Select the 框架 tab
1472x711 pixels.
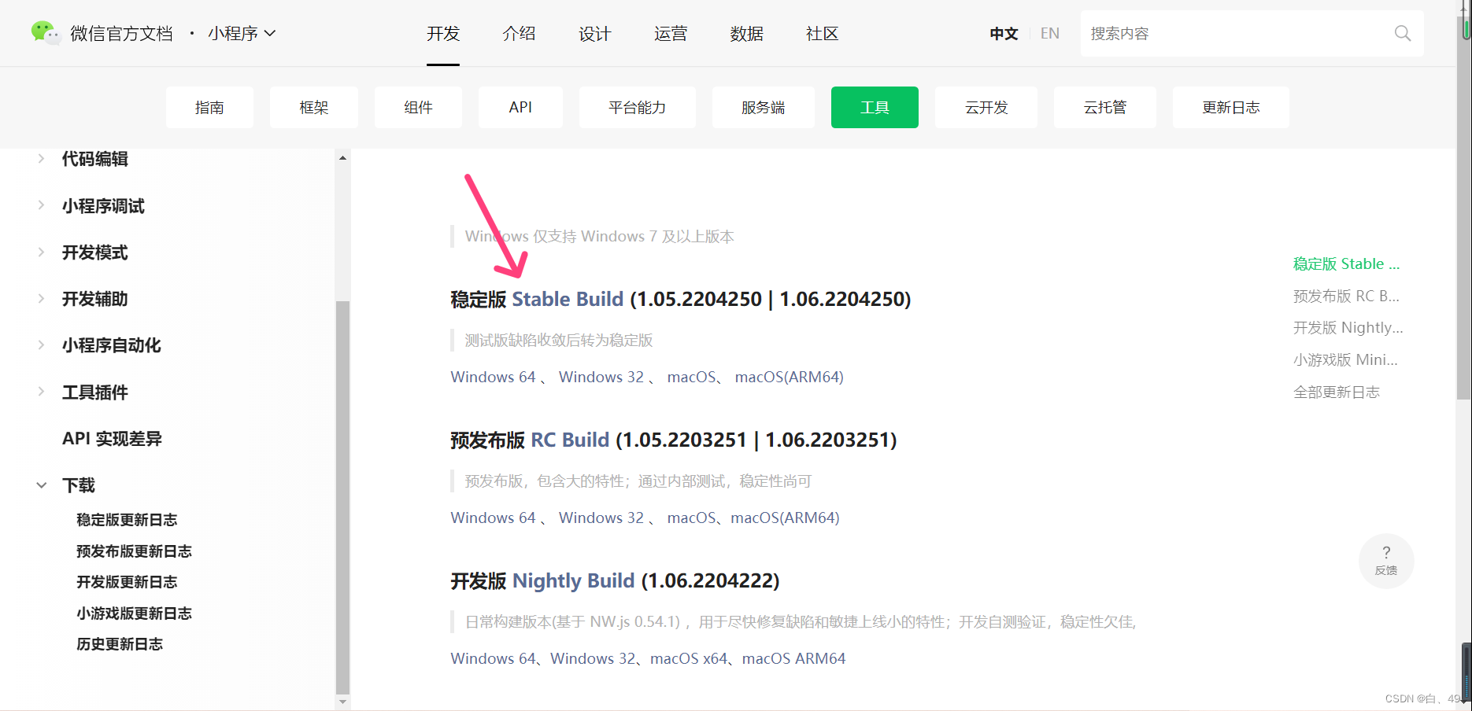click(313, 107)
